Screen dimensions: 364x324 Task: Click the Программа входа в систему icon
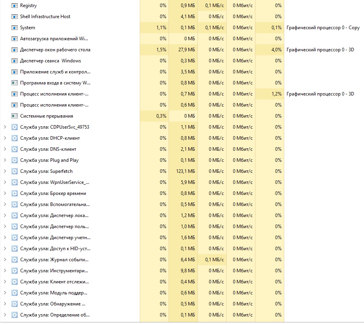click(x=15, y=83)
